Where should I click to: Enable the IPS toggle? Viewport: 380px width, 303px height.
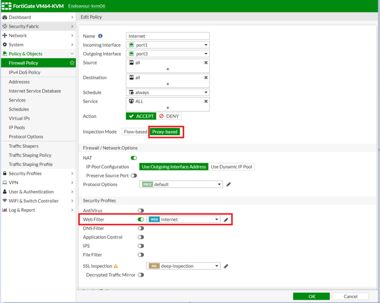tap(141, 246)
